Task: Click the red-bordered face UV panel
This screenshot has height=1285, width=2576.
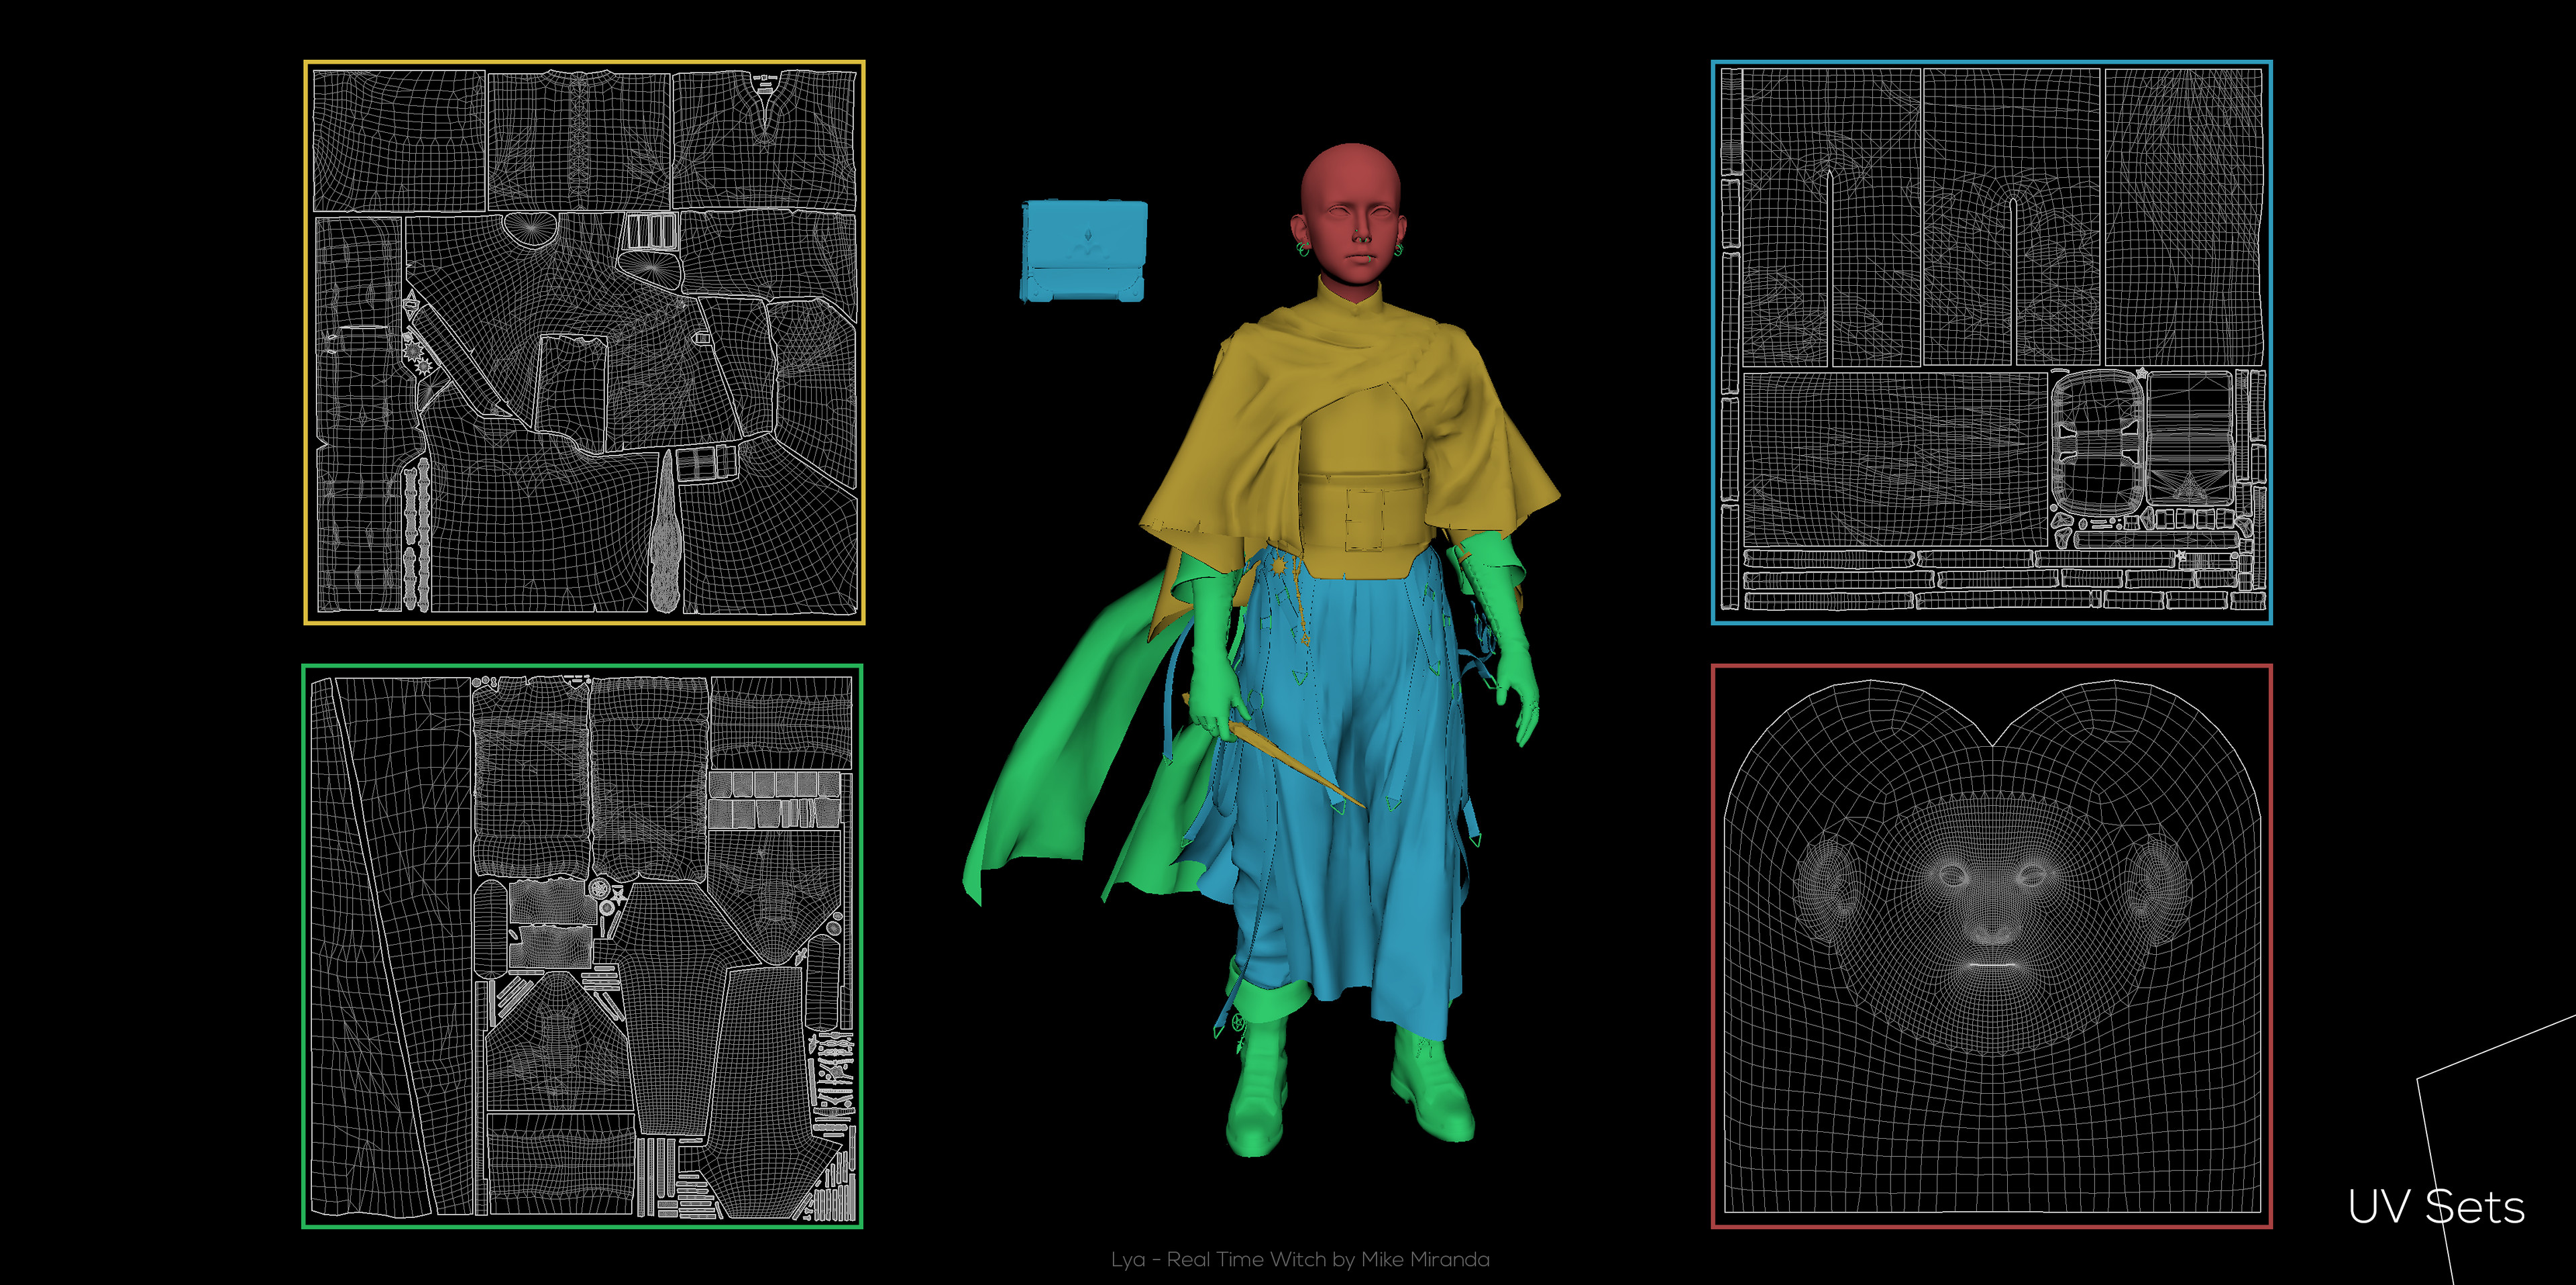Action: coord(1991,946)
